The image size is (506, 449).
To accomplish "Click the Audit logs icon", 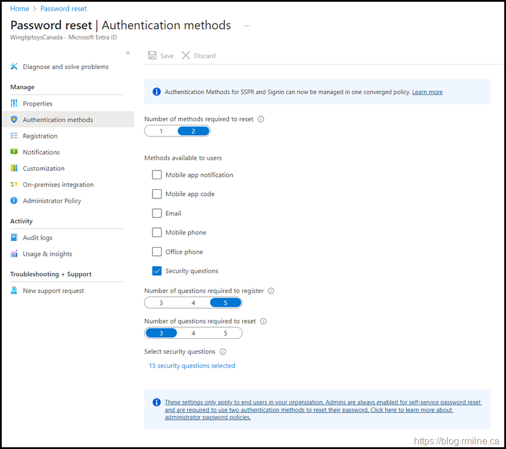I will (14, 238).
